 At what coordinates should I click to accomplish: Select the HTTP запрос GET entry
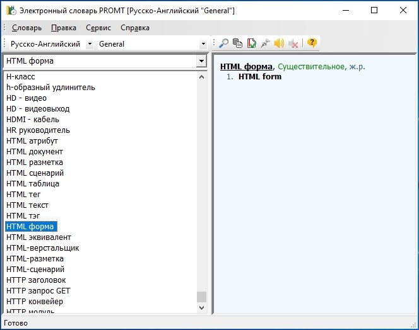click(x=38, y=290)
